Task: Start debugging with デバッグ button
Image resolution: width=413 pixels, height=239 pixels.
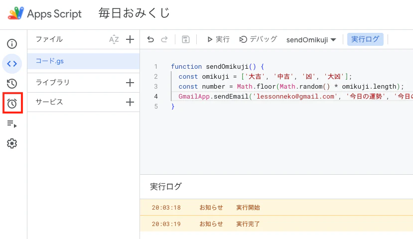Action: click(x=258, y=39)
